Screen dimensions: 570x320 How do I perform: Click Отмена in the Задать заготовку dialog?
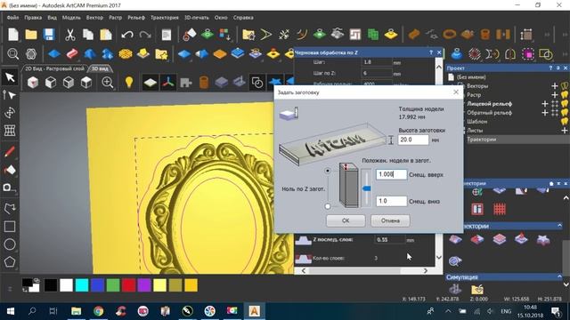tap(390, 220)
